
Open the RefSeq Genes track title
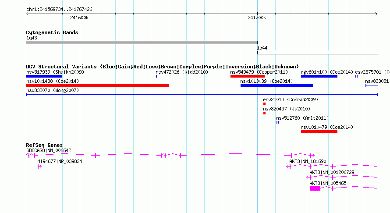(x=44, y=145)
